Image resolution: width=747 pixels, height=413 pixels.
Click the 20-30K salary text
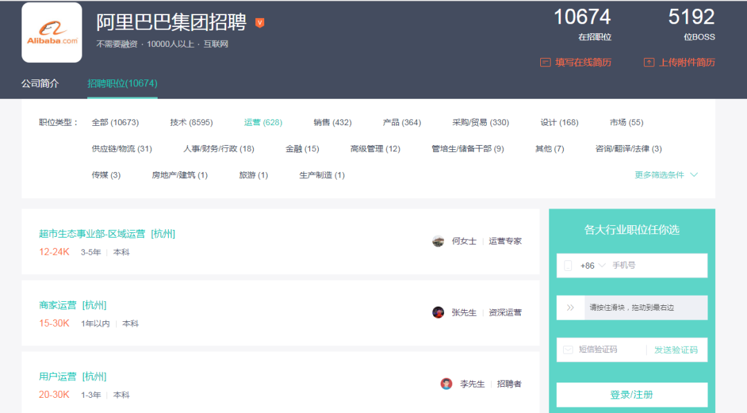click(55, 394)
